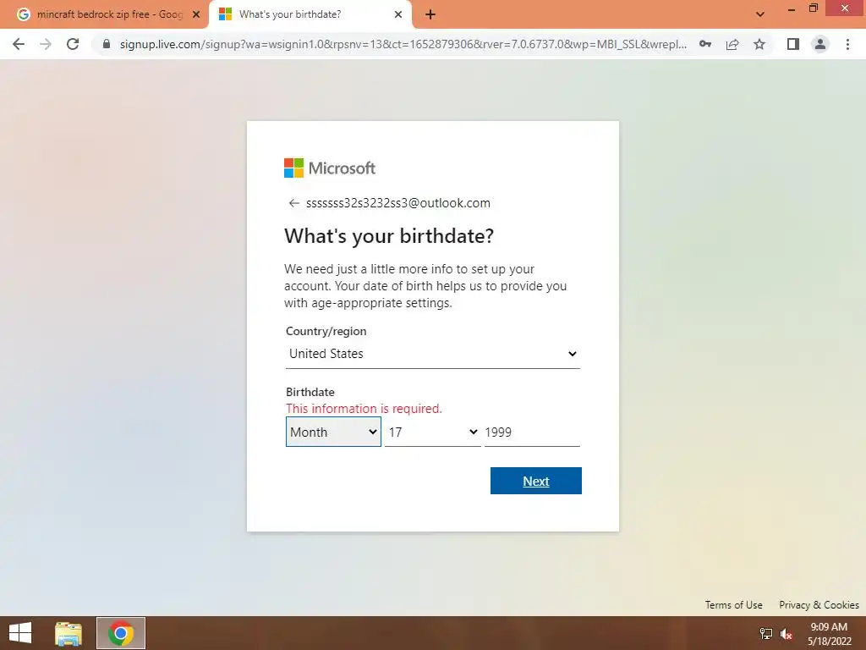View site info via padlock icon

pos(107,44)
